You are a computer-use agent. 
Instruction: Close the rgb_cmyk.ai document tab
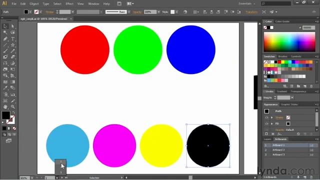71,19
